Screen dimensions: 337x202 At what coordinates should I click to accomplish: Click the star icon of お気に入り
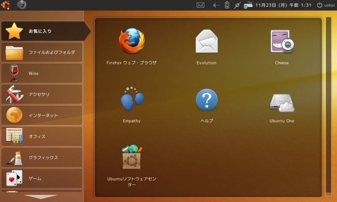pos(14,31)
